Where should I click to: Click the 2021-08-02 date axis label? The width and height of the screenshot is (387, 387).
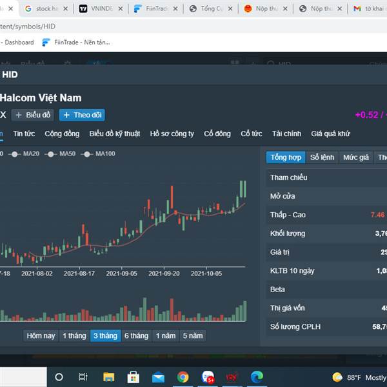point(37,273)
